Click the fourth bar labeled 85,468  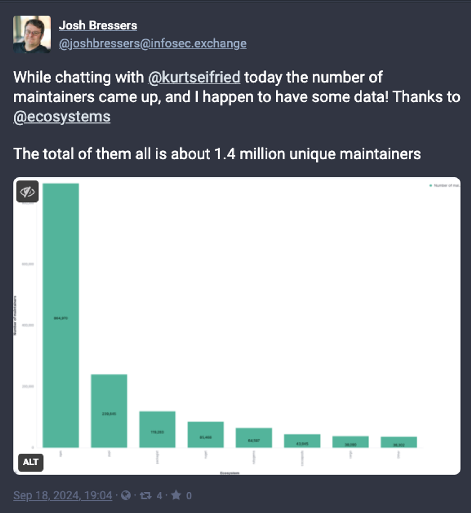coord(206,434)
